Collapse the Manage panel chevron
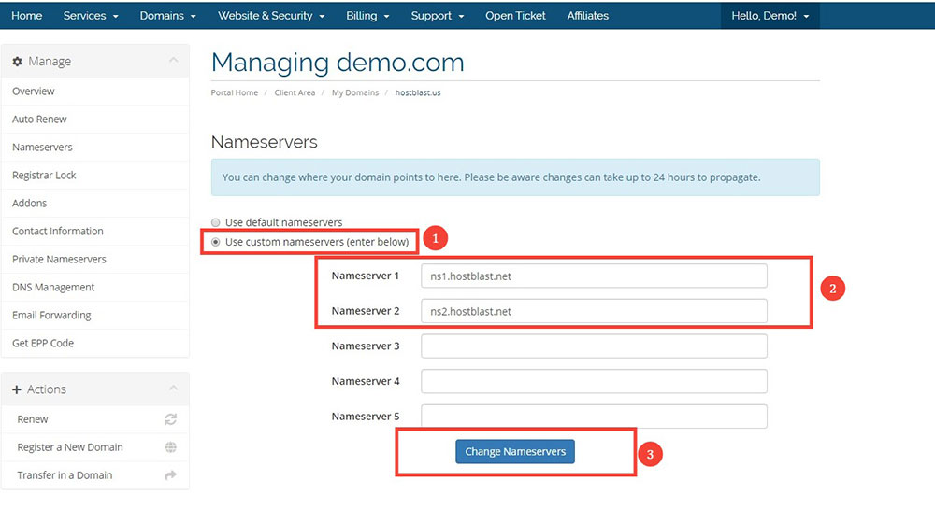 tap(174, 60)
